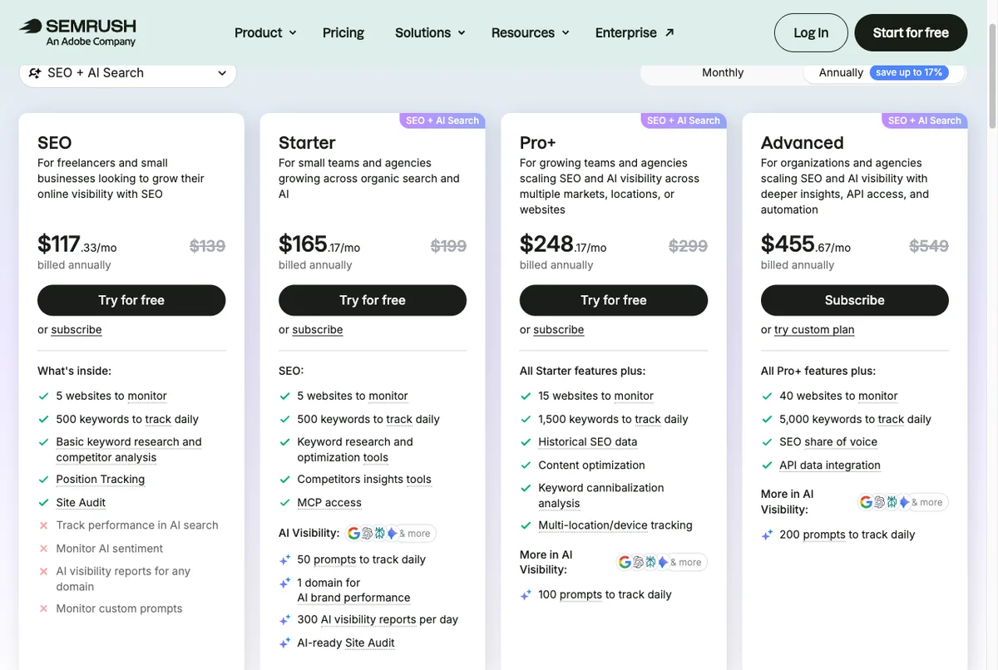The height and width of the screenshot is (670, 998).
Task: Click the subscribe link under the Pro+ plan
Action: point(559,330)
